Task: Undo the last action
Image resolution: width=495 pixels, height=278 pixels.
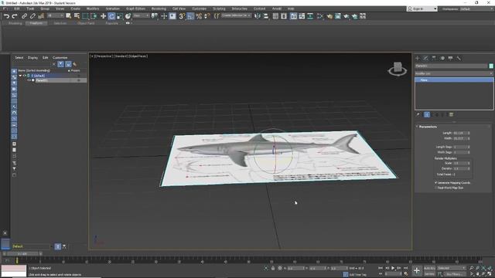Action: 6,16
